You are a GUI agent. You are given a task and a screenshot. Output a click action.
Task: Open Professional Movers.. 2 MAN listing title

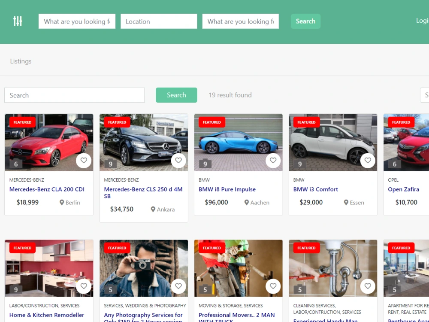coord(237,317)
